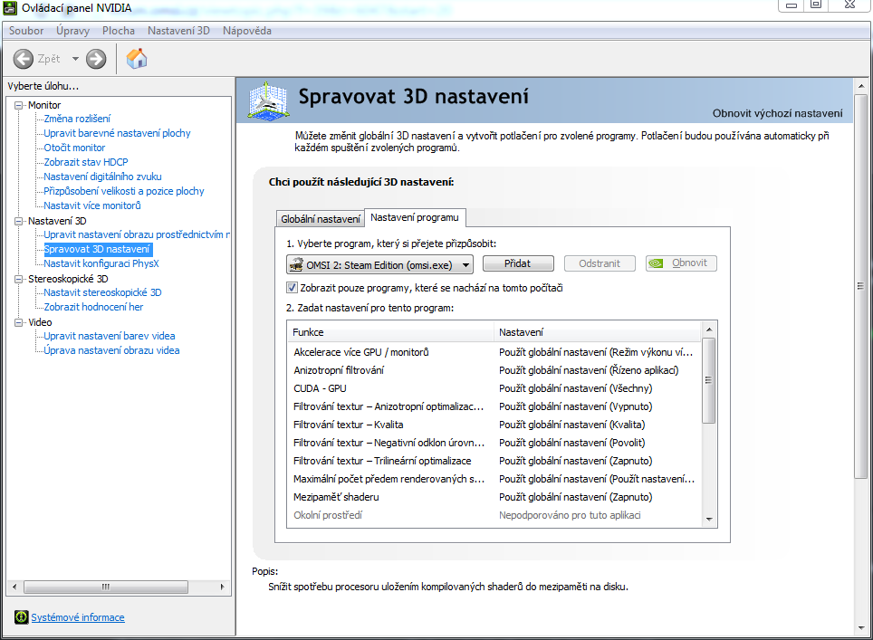Click the Systémové informace icon at bottom left

pyautogui.click(x=22, y=617)
